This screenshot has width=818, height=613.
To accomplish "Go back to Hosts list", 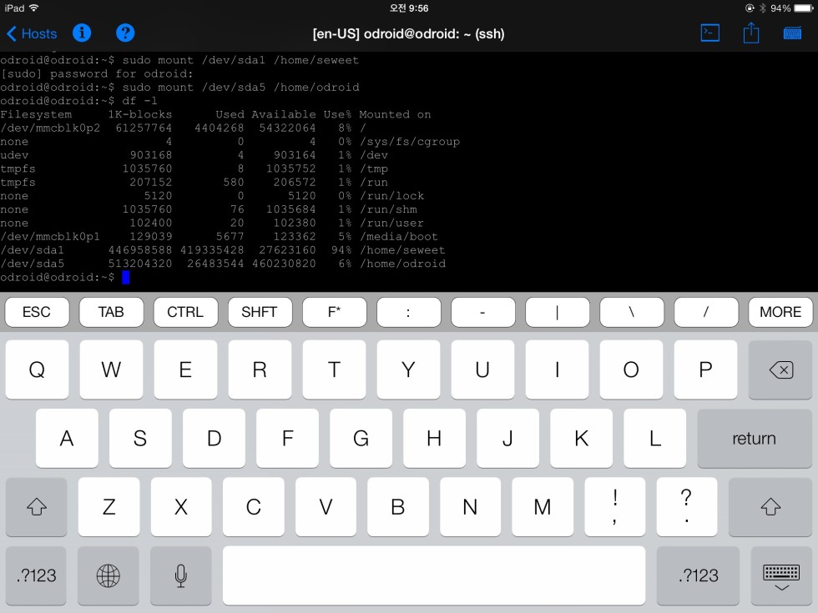I will [x=33, y=33].
